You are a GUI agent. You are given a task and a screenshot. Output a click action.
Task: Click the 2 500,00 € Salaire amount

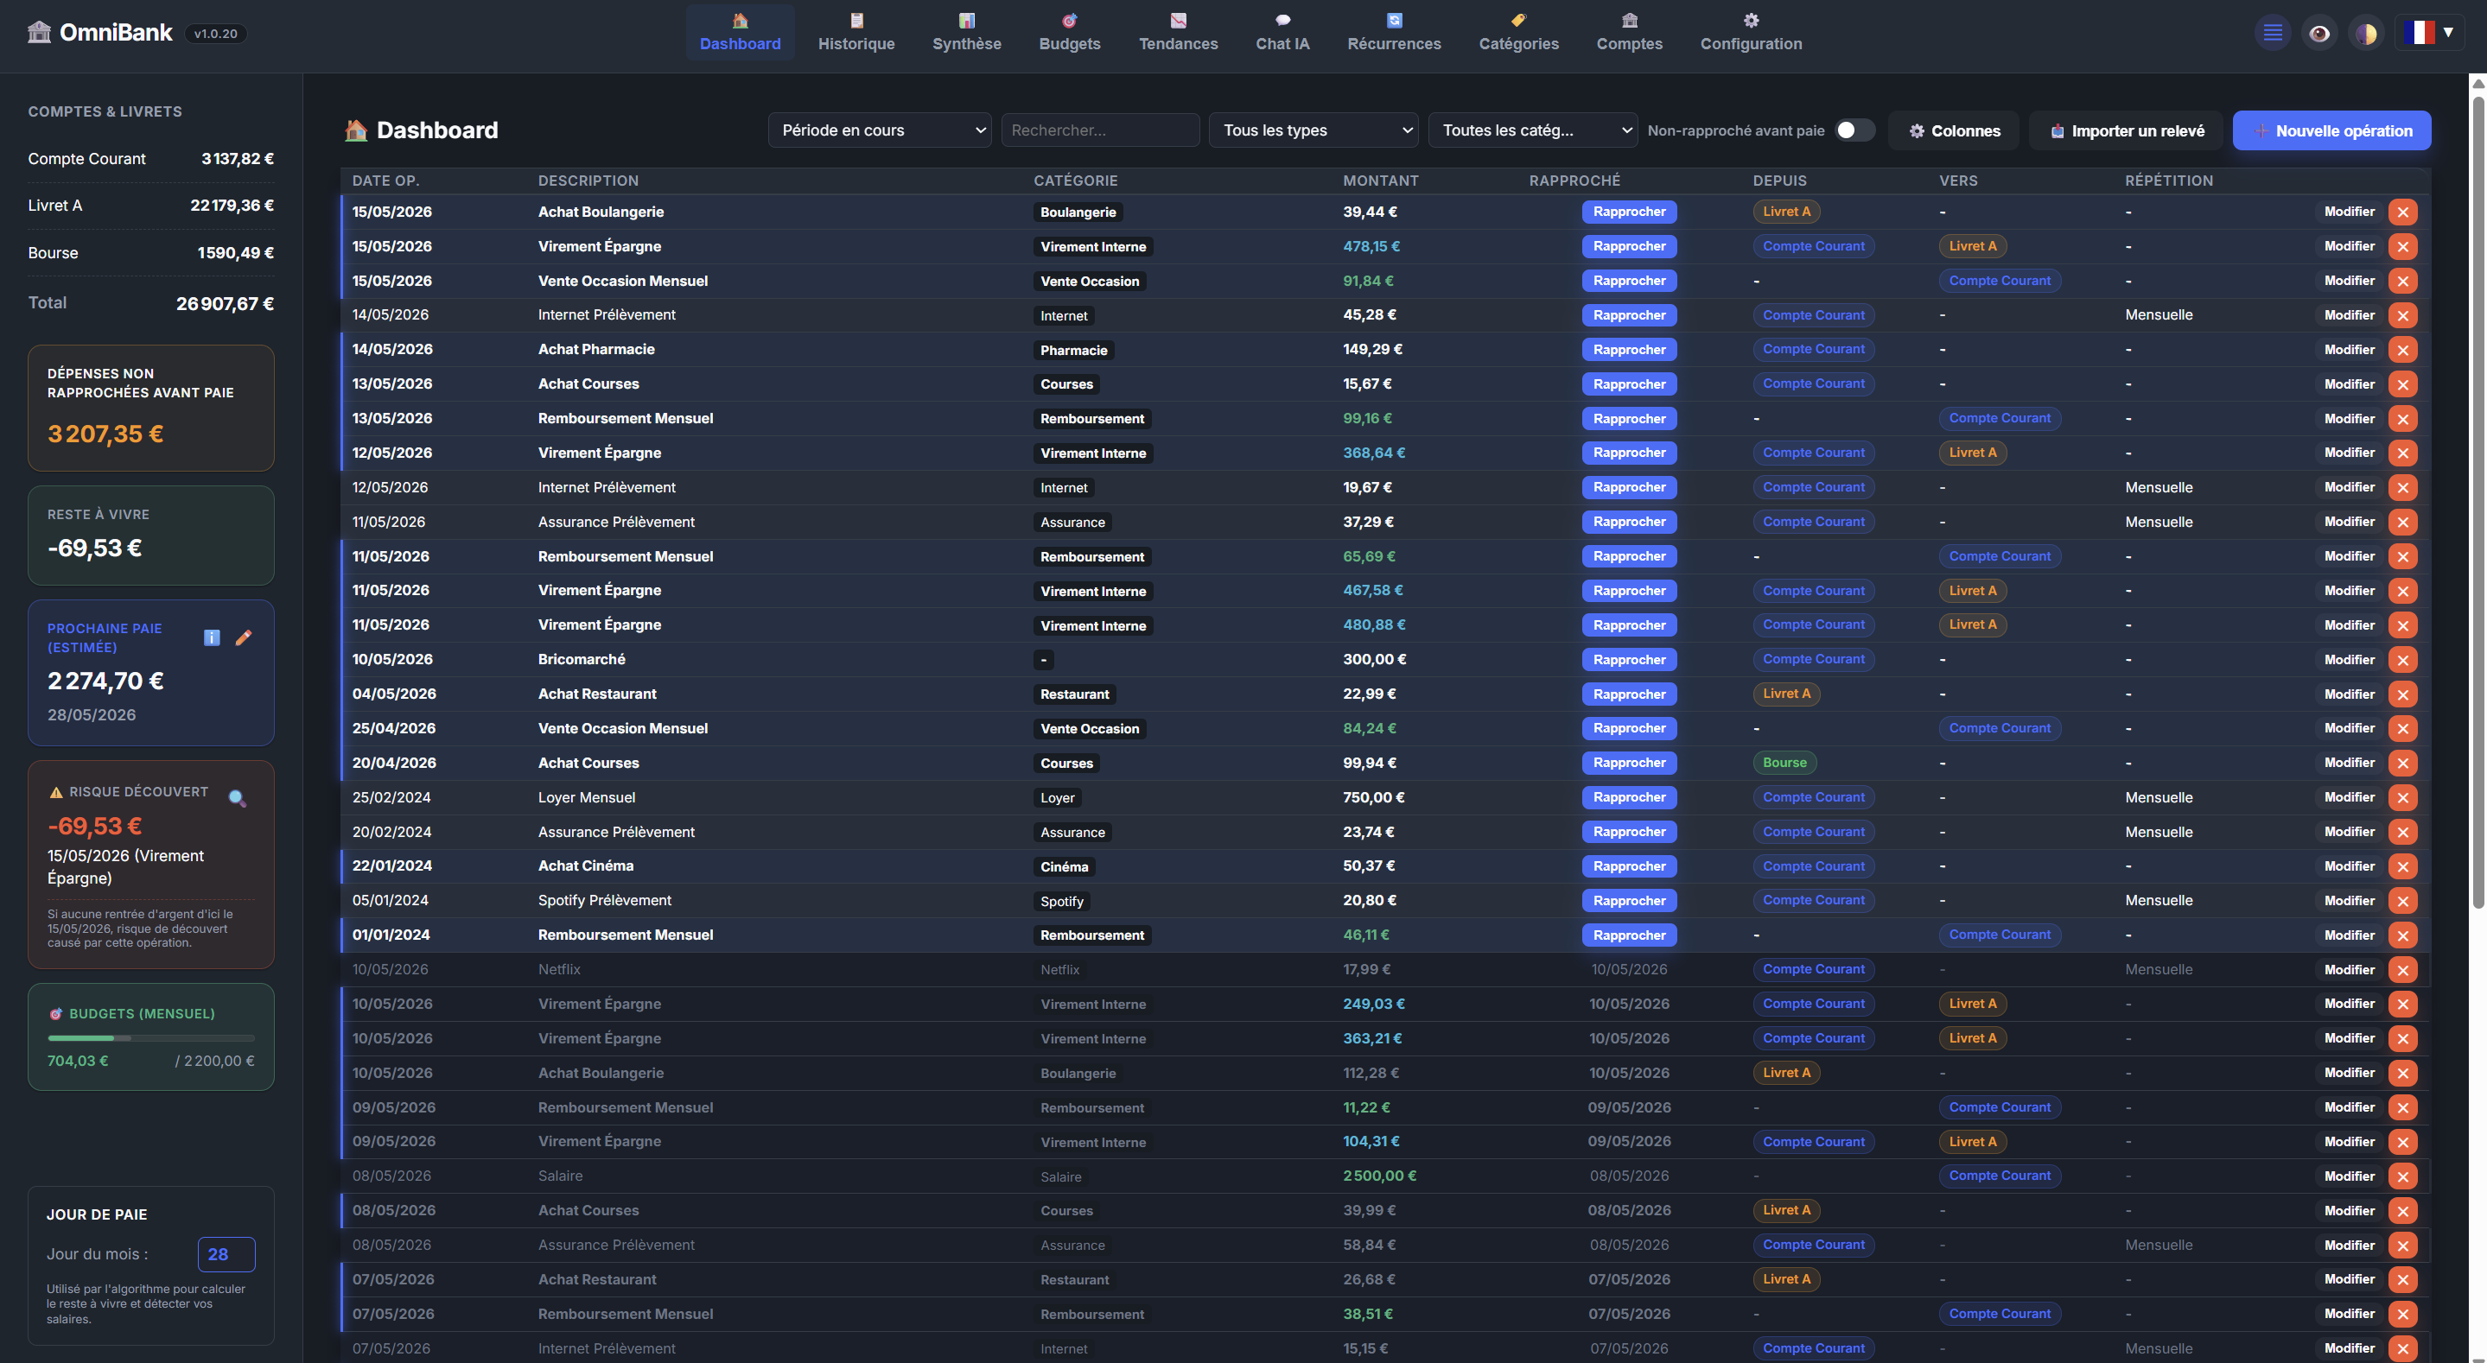[x=1378, y=1176]
